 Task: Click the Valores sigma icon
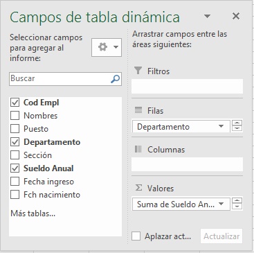[x=138, y=188]
